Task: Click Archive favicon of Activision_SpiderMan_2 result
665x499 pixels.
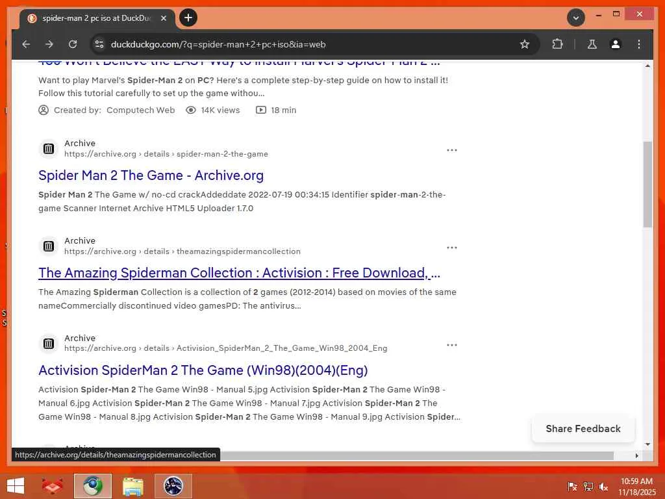Action: click(x=49, y=343)
